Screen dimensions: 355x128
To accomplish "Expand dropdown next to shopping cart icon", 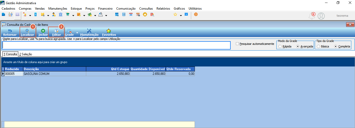I will [x=73, y=15].
